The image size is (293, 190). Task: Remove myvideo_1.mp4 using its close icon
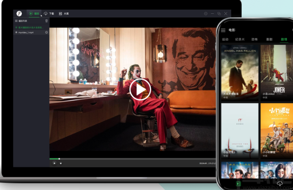46,32
